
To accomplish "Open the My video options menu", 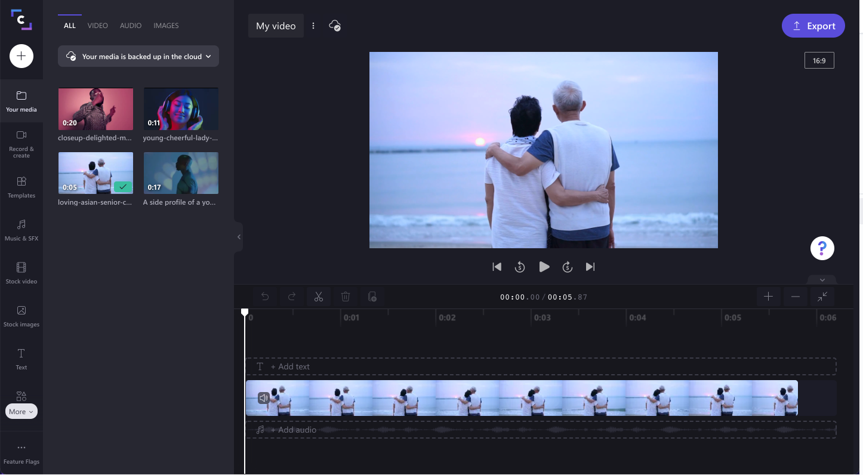I will (x=313, y=26).
